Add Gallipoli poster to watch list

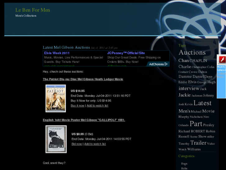click(x=95, y=144)
